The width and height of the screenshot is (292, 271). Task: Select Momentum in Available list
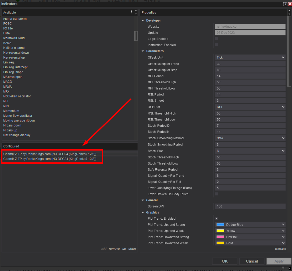(x=11, y=111)
